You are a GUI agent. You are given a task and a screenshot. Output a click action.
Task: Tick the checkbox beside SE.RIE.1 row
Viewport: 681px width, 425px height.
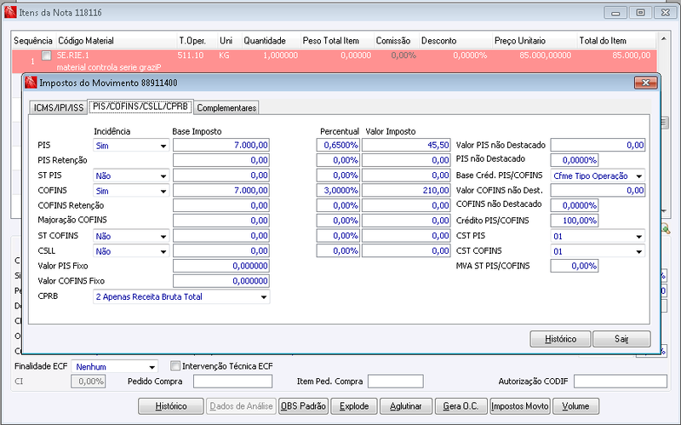tap(47, 55)
